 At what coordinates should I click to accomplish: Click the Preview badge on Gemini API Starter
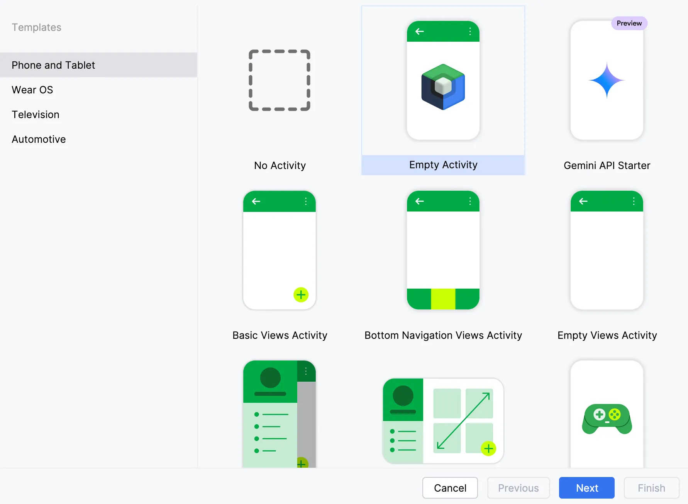point(629,23)
